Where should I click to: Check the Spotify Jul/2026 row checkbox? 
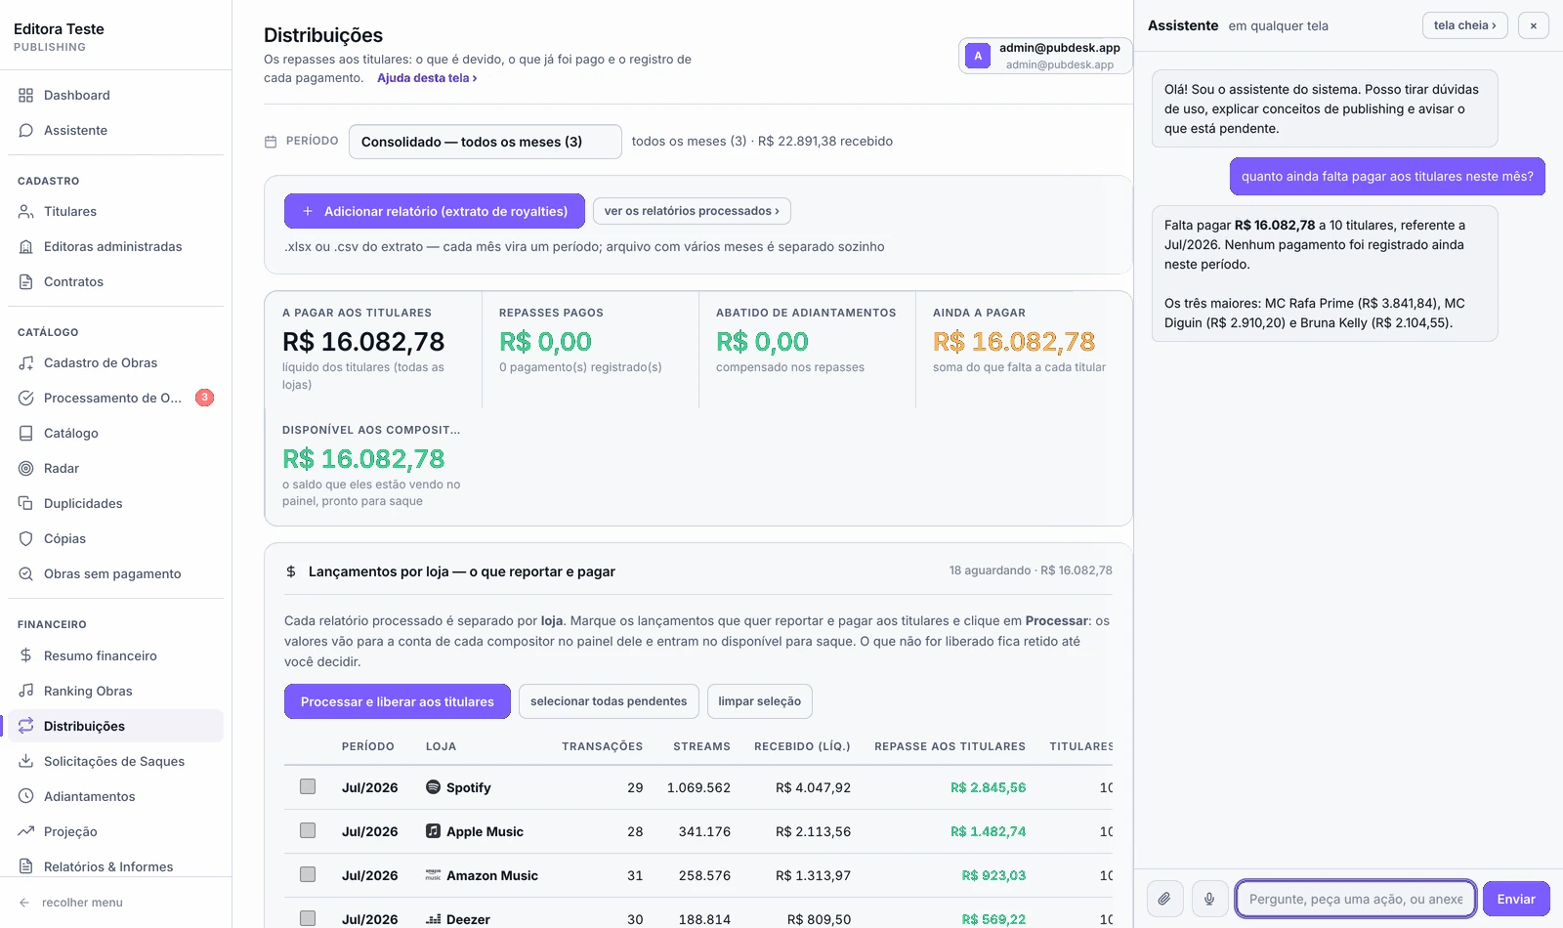click(x=308, y=786)
